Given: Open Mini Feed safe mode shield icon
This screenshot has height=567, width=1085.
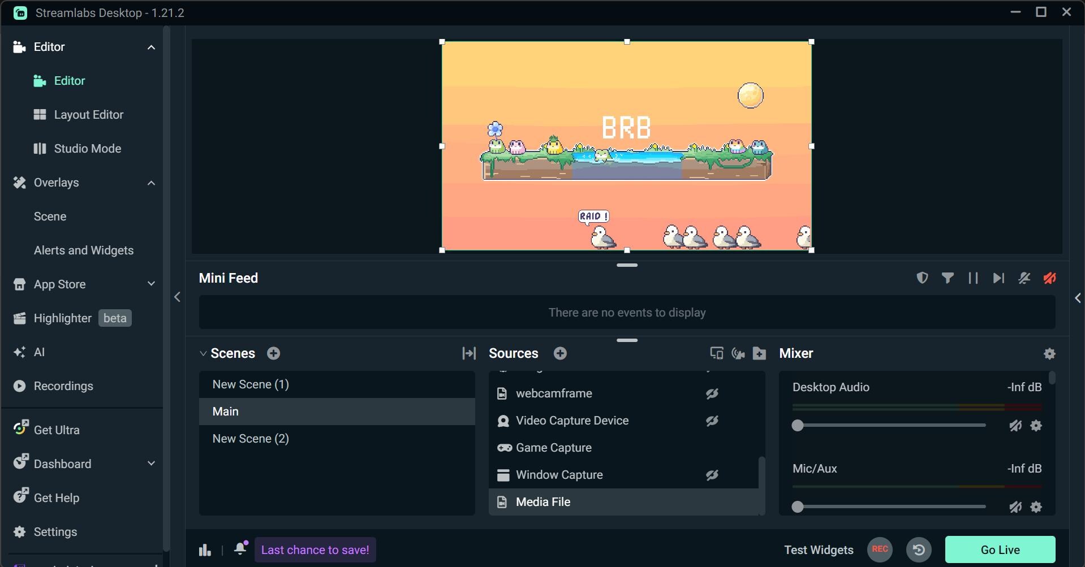Looking at the screenshot, I should 922,278.
